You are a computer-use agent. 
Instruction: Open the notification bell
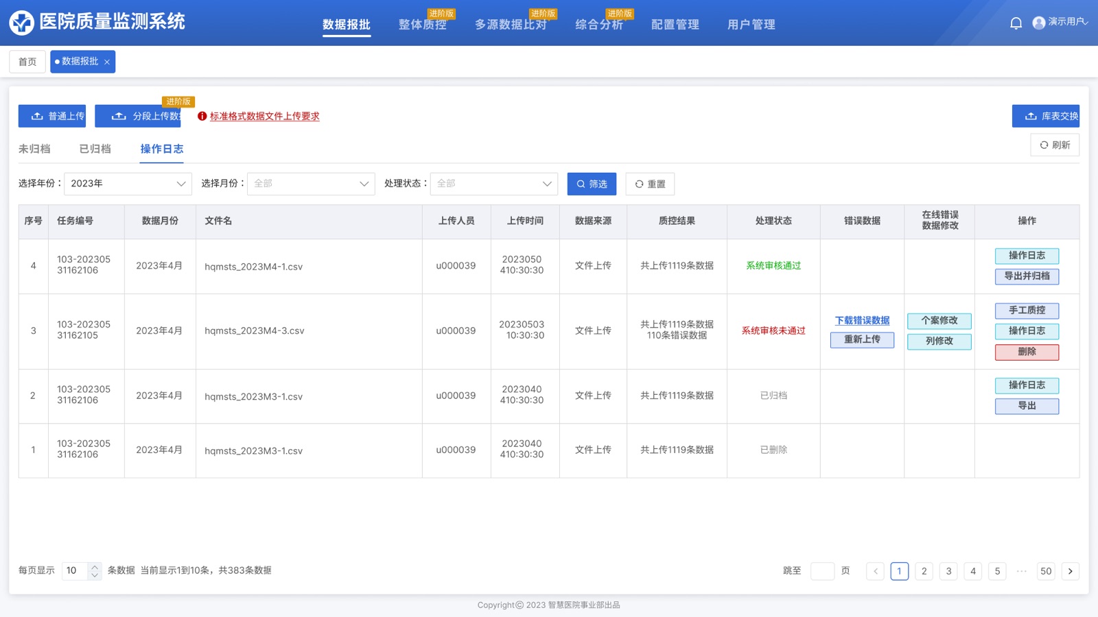1016,23
